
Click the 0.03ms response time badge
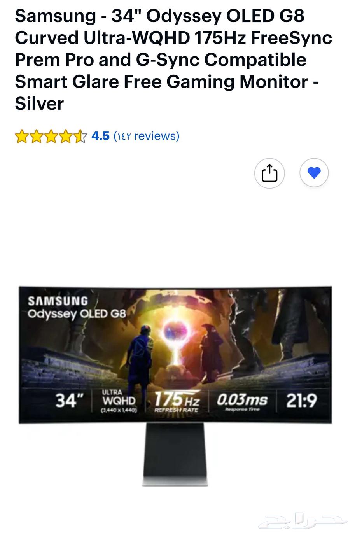point(242,401)
